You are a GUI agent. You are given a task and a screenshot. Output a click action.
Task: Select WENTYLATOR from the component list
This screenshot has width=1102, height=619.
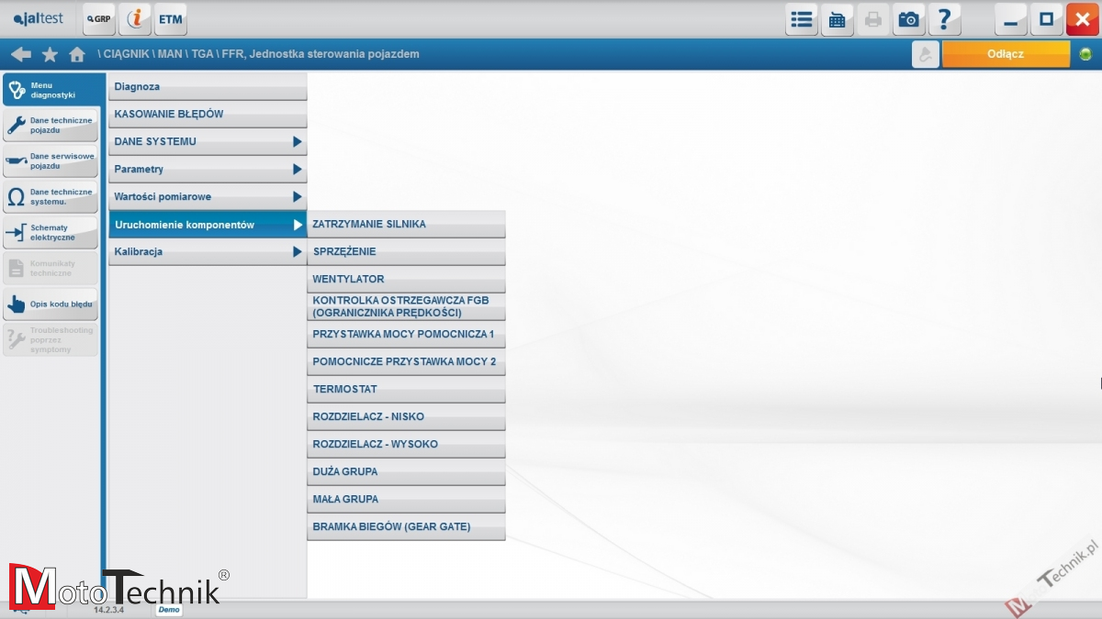click(406, 280)
